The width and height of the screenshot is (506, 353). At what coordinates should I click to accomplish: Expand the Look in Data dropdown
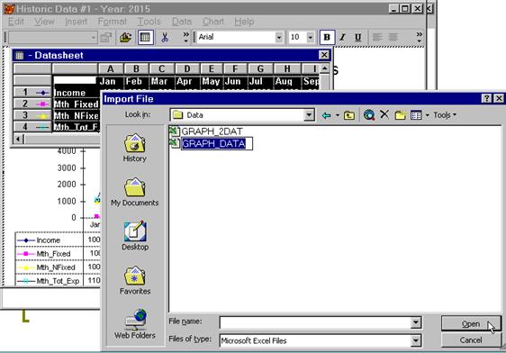click(x=309, y=115)
